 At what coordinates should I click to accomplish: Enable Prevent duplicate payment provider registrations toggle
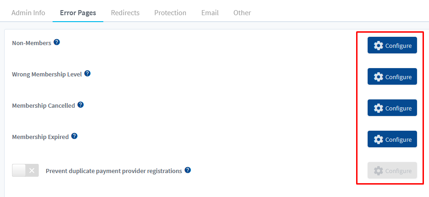point(25,170)
